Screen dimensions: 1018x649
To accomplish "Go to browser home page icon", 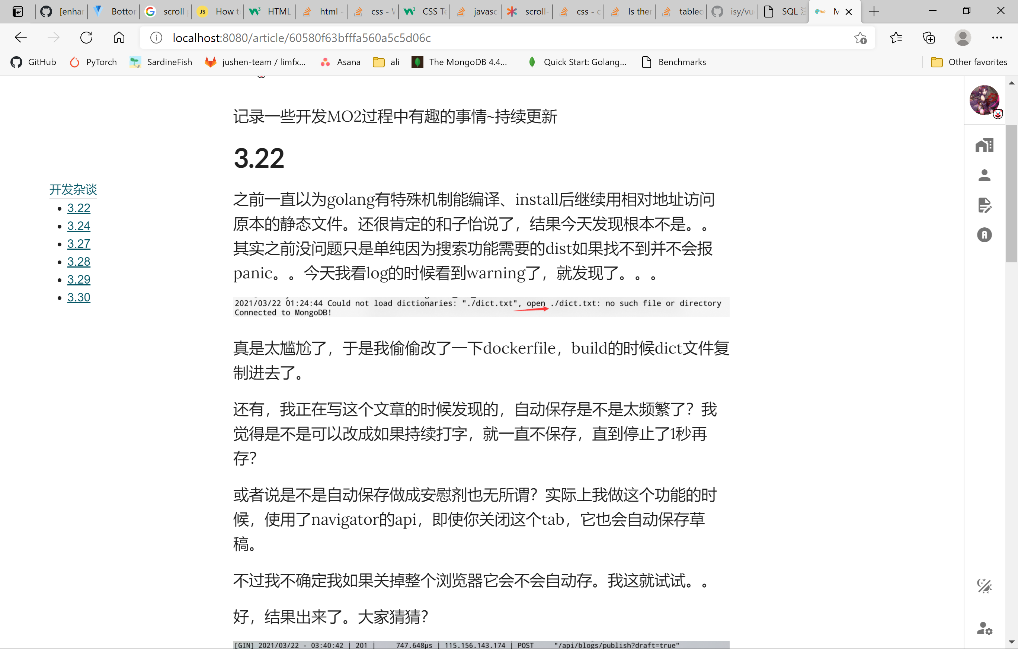I will point(119,38).
